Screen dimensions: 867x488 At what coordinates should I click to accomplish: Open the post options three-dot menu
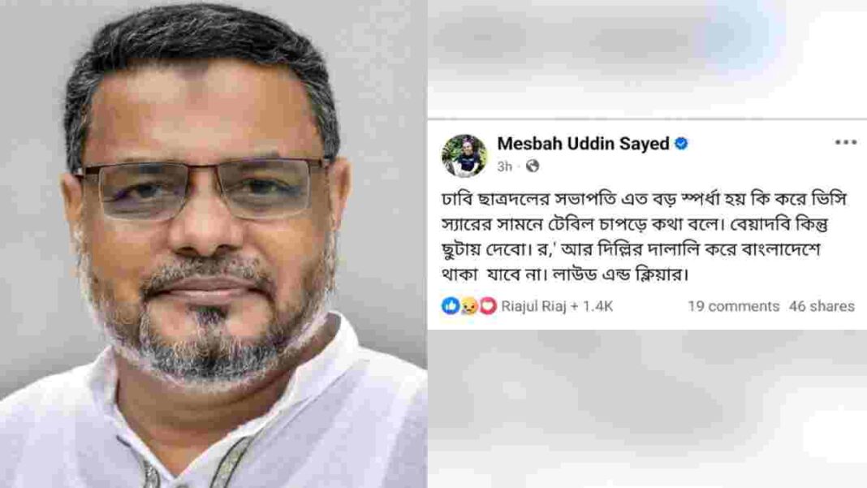pos(845,143)
